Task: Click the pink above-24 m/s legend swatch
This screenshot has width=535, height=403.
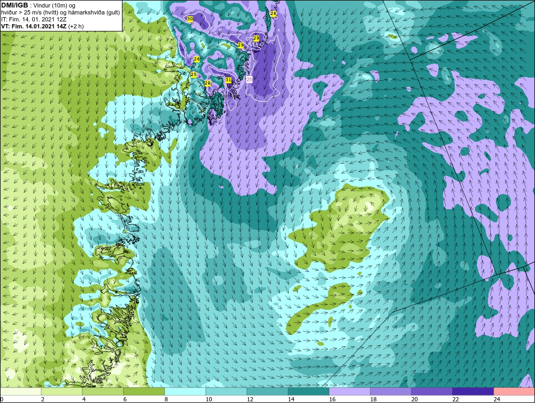Action: pyautogui.click(x=514, y=391)
